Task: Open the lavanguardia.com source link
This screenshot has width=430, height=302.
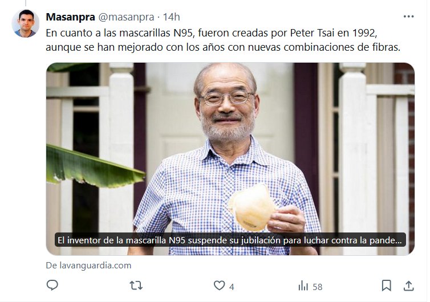Action: (88, 266)
